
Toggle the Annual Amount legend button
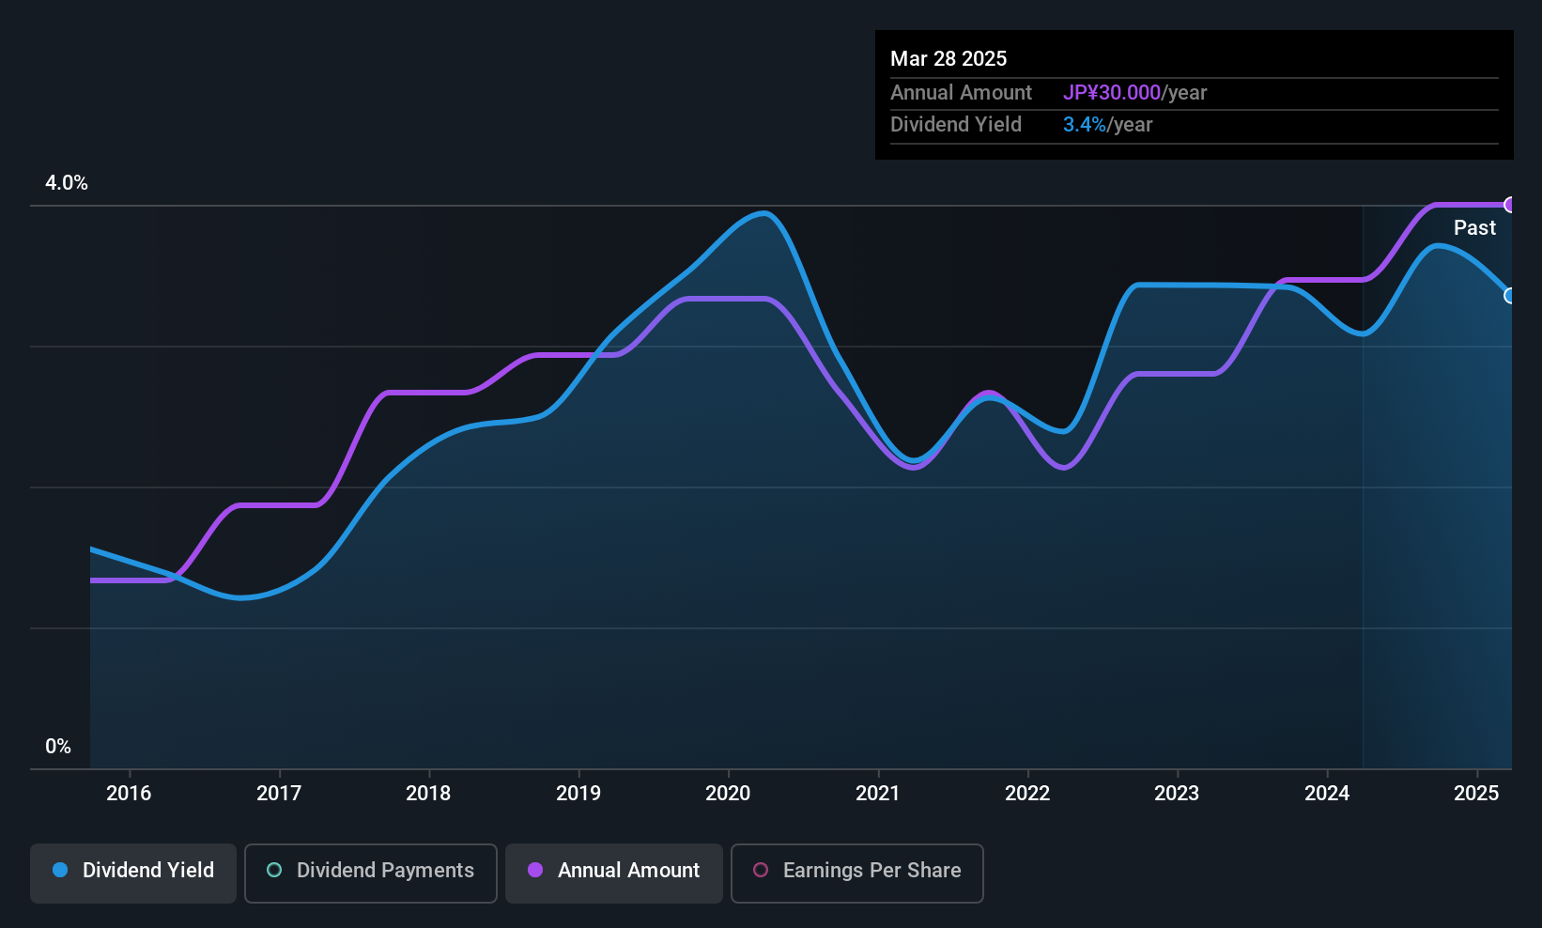pyautogui.click(x=614, y=873)
